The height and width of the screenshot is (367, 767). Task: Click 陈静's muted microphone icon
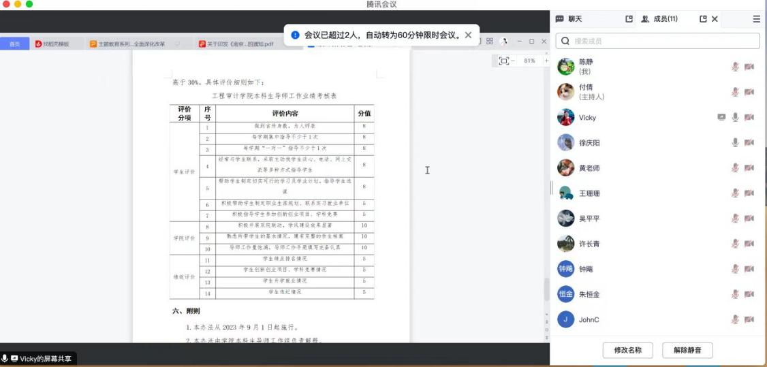coord(735,67)
